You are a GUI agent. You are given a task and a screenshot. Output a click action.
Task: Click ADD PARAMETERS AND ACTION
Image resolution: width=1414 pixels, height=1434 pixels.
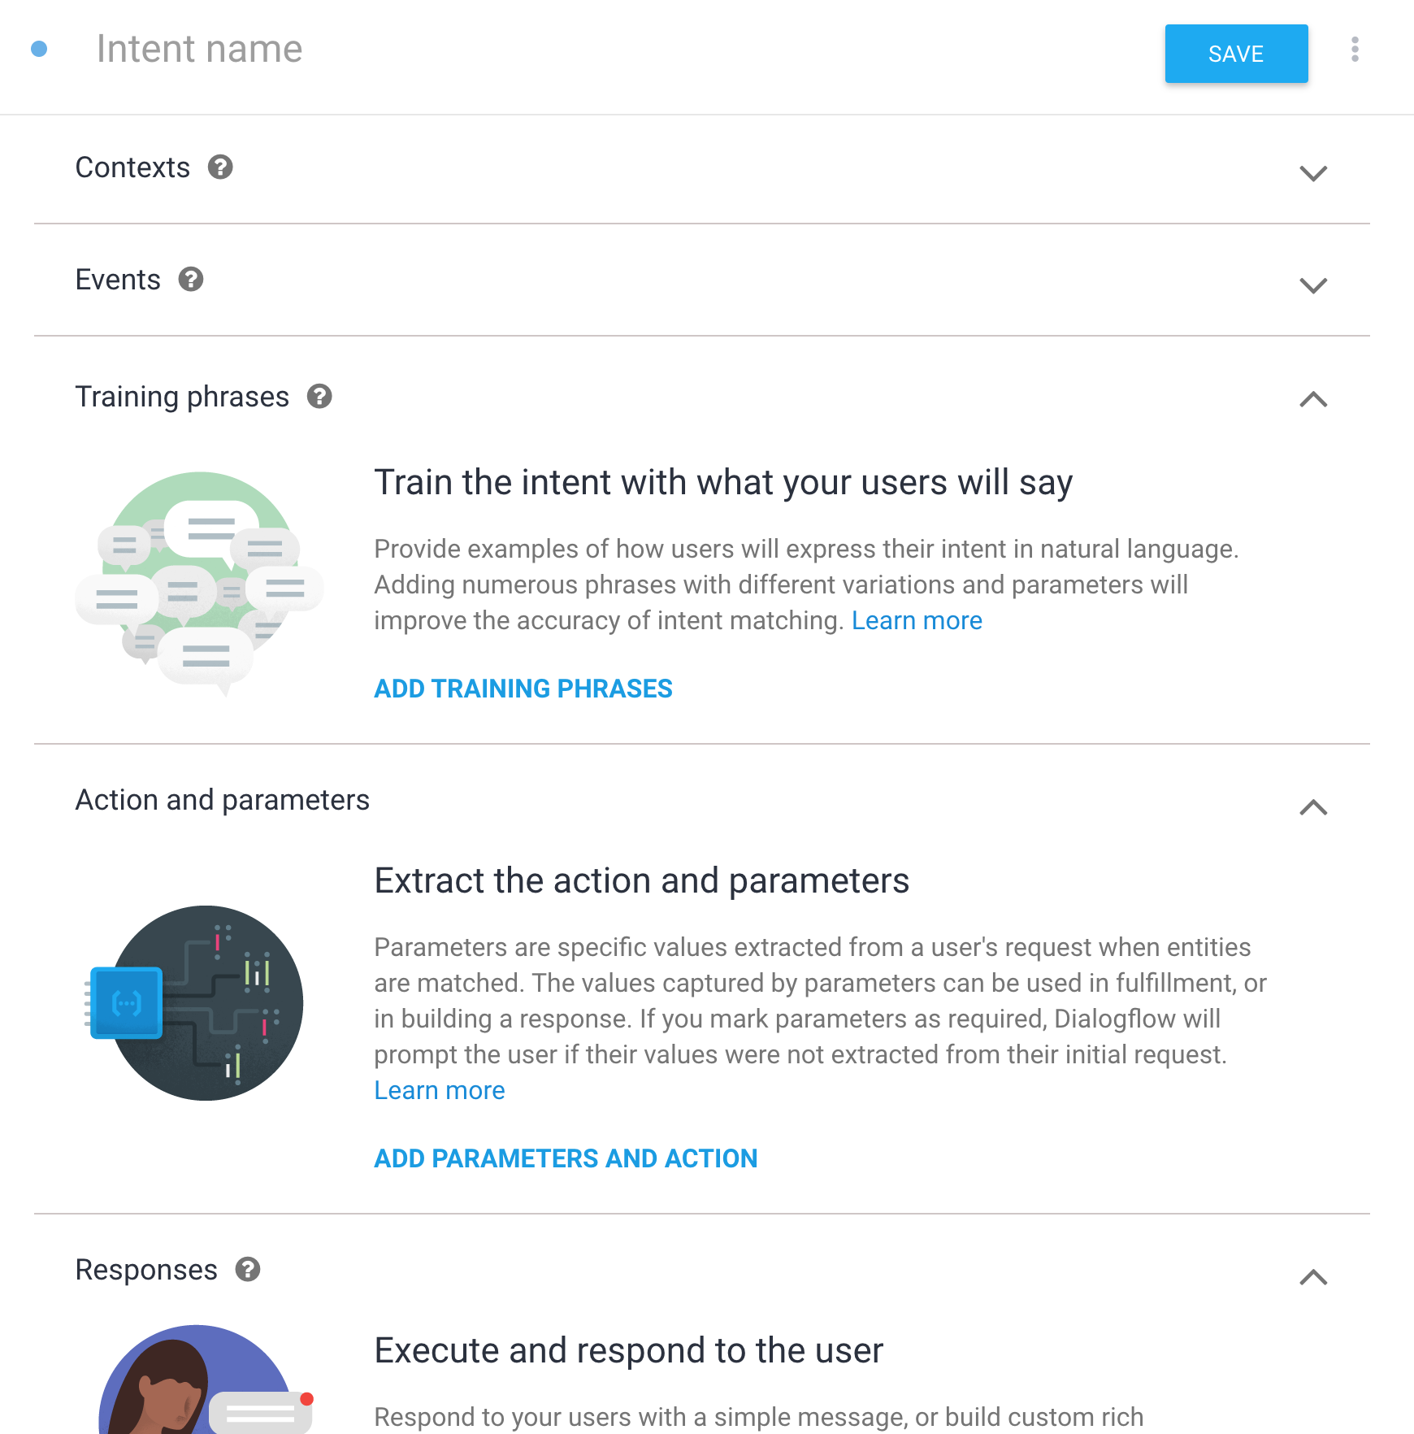tap(566, 1158)
